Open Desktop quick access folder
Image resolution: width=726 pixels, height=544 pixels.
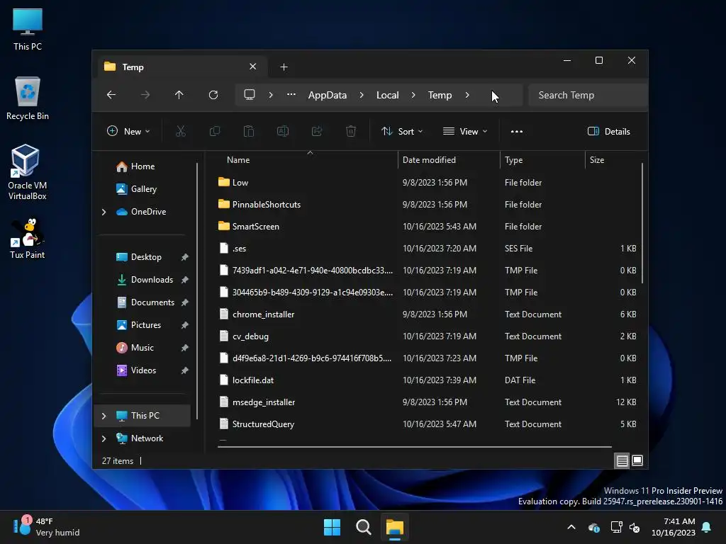[146, 257]
